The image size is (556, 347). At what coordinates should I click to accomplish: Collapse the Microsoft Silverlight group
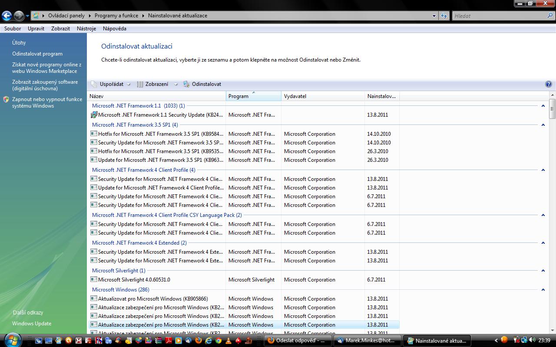tap(543, 271)
